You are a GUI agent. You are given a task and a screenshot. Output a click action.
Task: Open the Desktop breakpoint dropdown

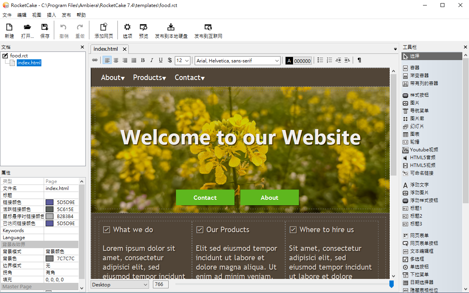click(120, 284)
